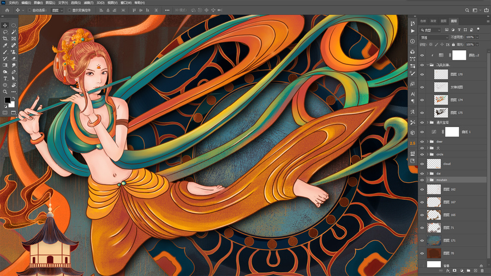
Task: Enable the 自动选择 checkbox
Action: (x=30, y=10)
